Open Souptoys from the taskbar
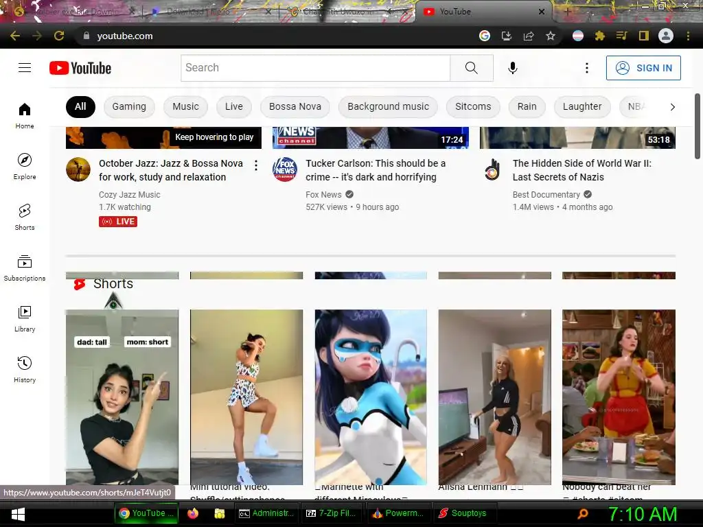 [463, 513]
